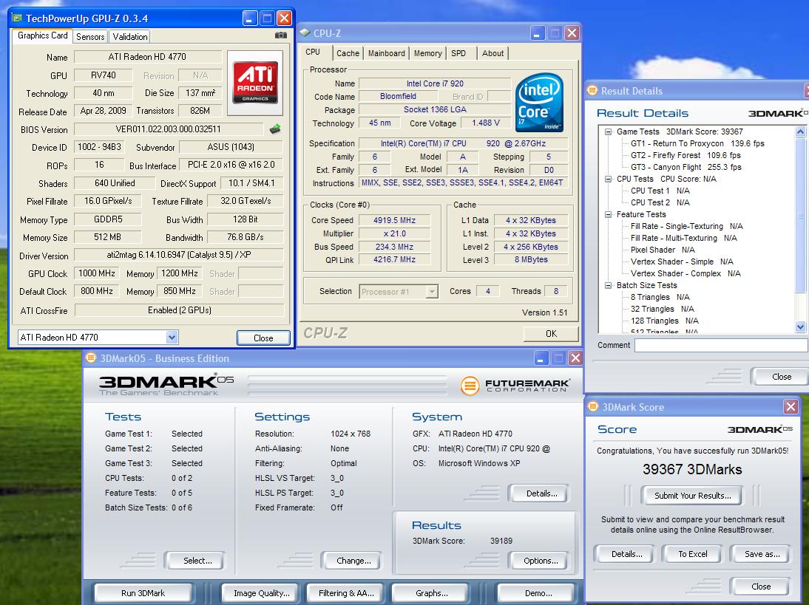809x605 pixels.
Task: Open the About tab in CPU-Z
Action: click(492, 53)
